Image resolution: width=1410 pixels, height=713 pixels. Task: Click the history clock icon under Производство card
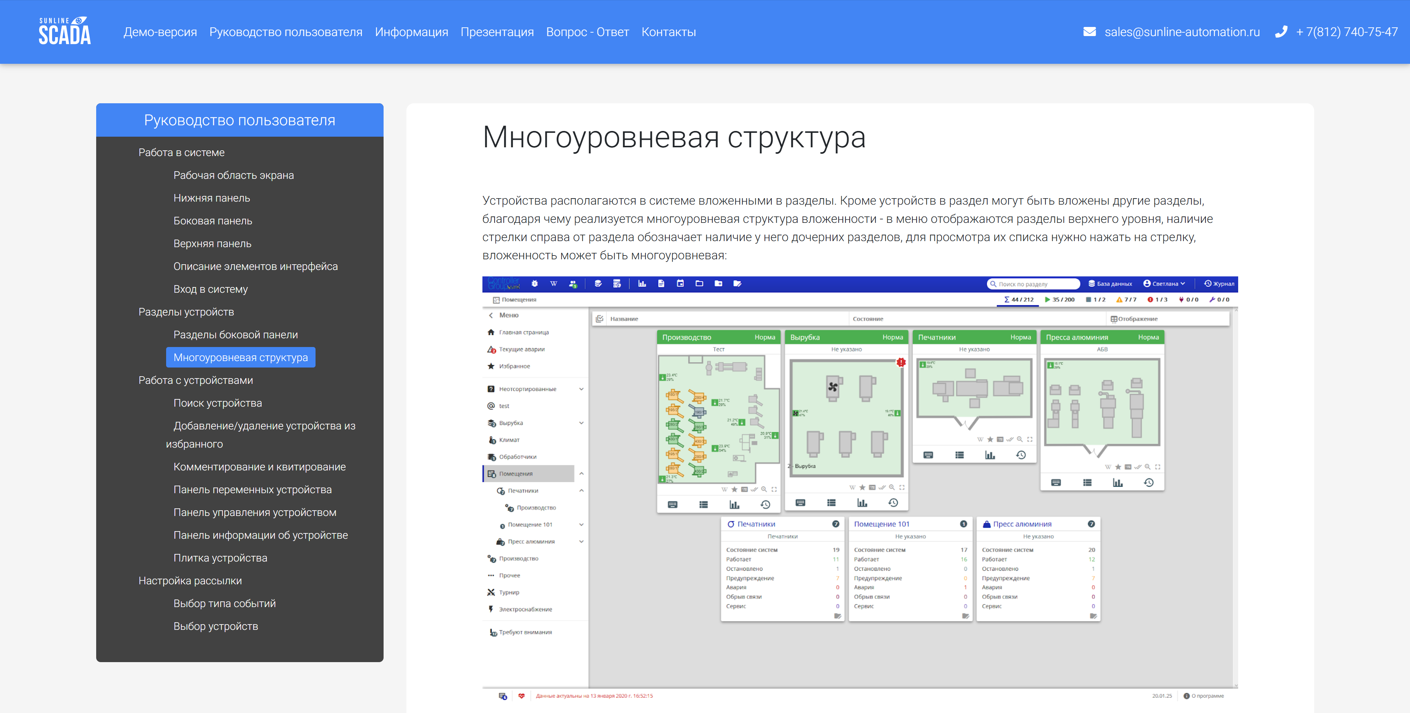point(765,505)
